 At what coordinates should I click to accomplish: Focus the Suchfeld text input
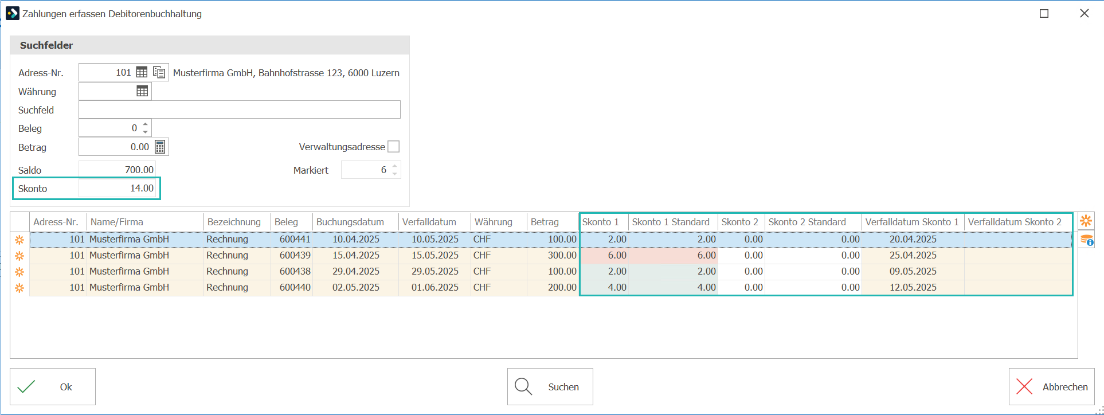coord(240,109)
